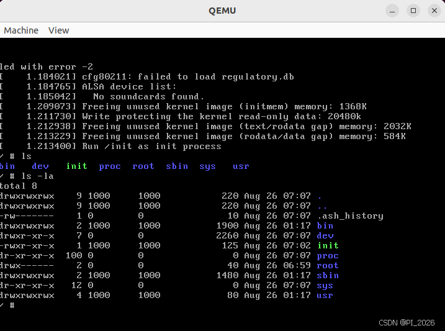The width and height of the screenshot is (445, 331).
Task: Click timestamp '06:59' in root row
Action: (x=297, y=265)
